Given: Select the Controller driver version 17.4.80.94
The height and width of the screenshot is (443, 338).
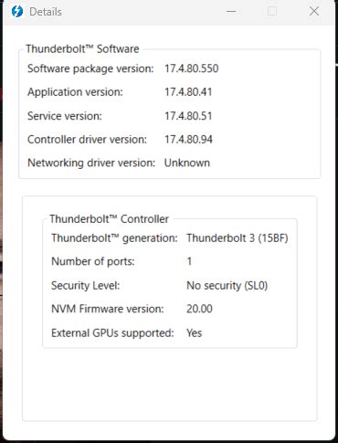Looking at the screenshot, I should coord(188,140).
